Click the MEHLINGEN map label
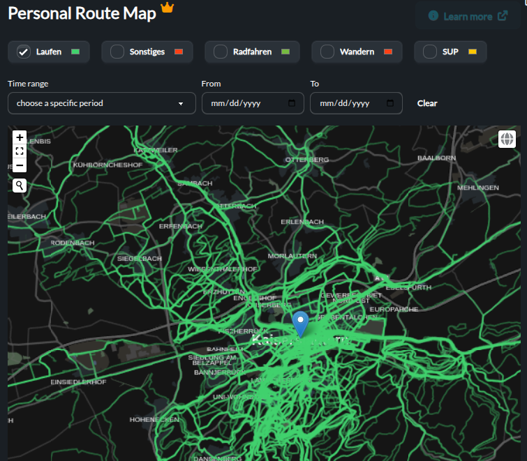 [477, 188]
